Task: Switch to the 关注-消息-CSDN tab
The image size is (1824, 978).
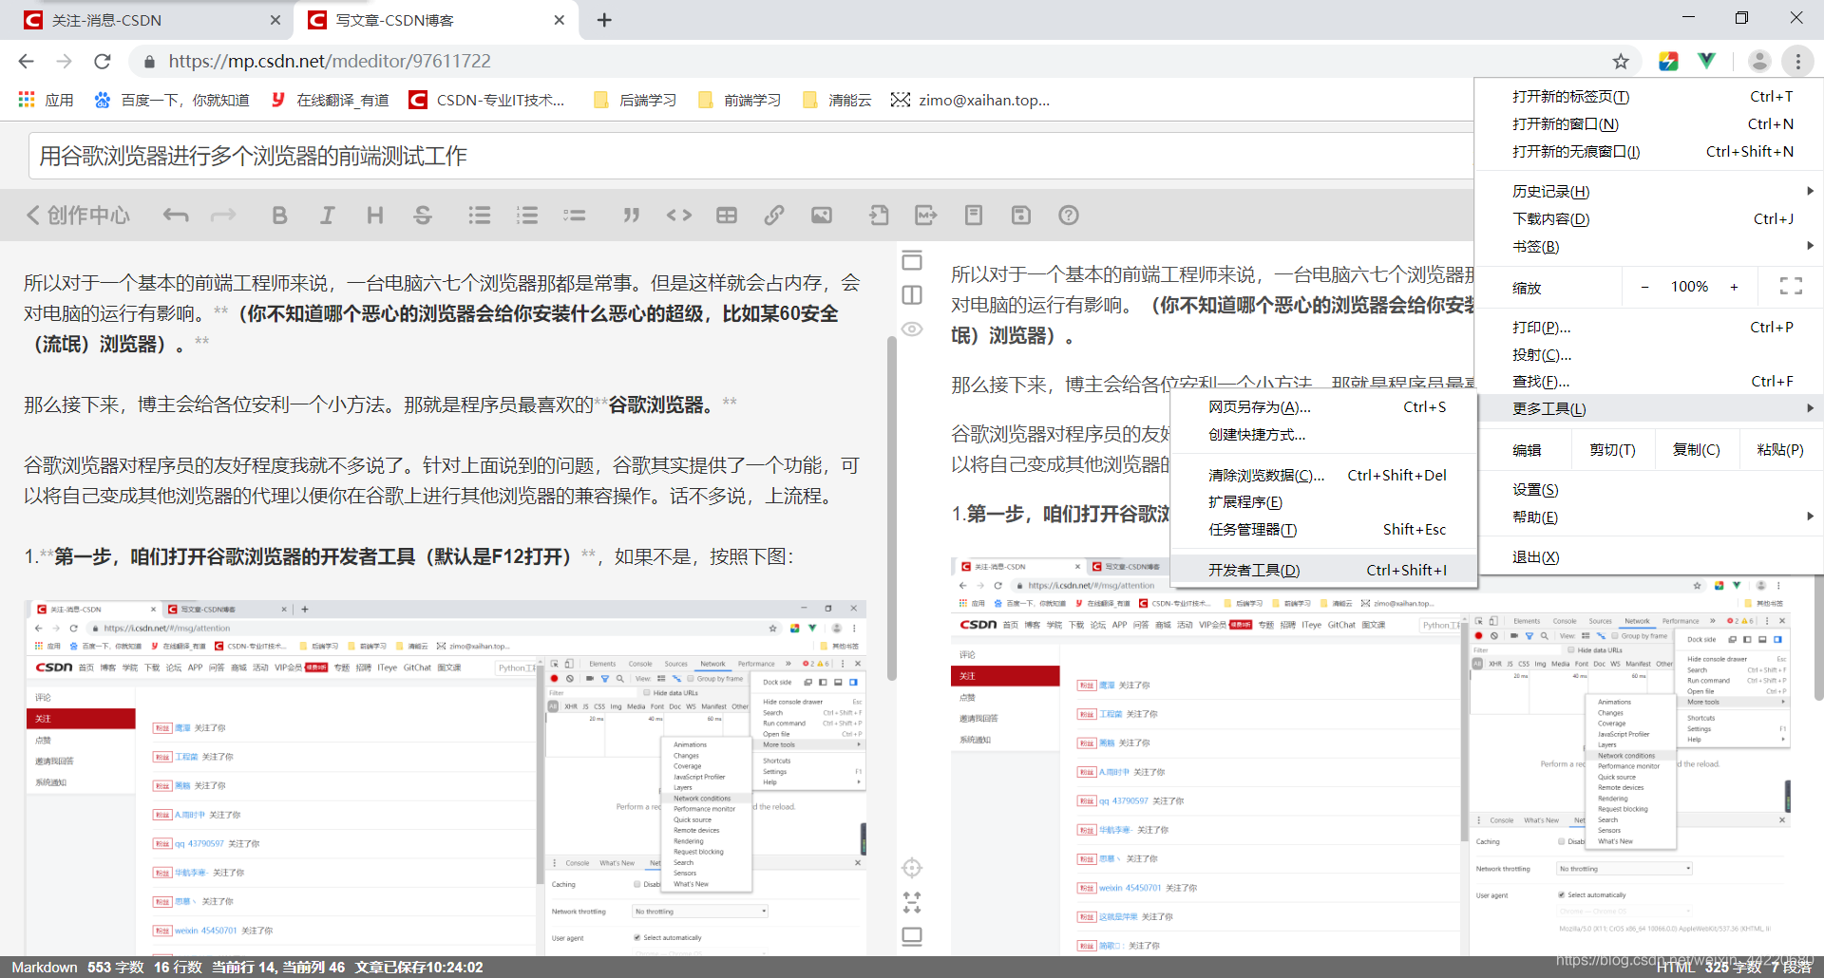Action: [x=147, y=20]
